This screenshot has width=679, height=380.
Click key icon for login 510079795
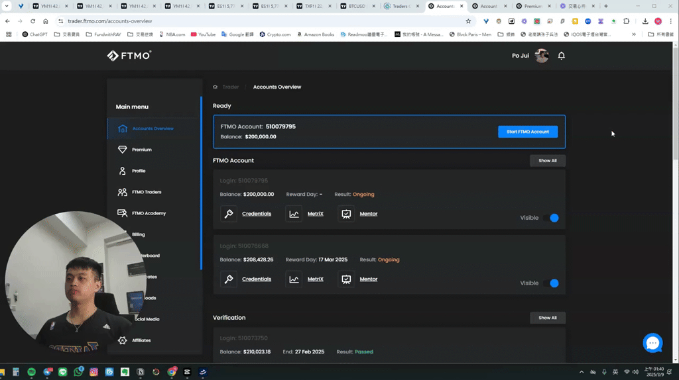(229, 214)
